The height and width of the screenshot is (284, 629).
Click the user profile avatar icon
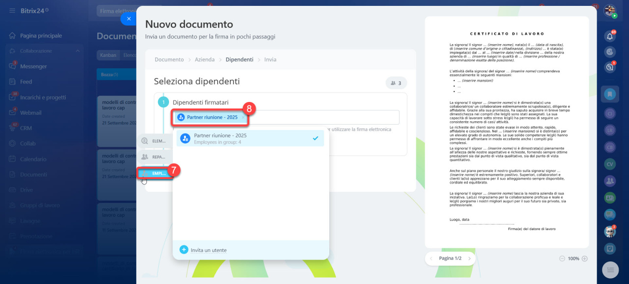pyautogui.click(x=610, y=11)
